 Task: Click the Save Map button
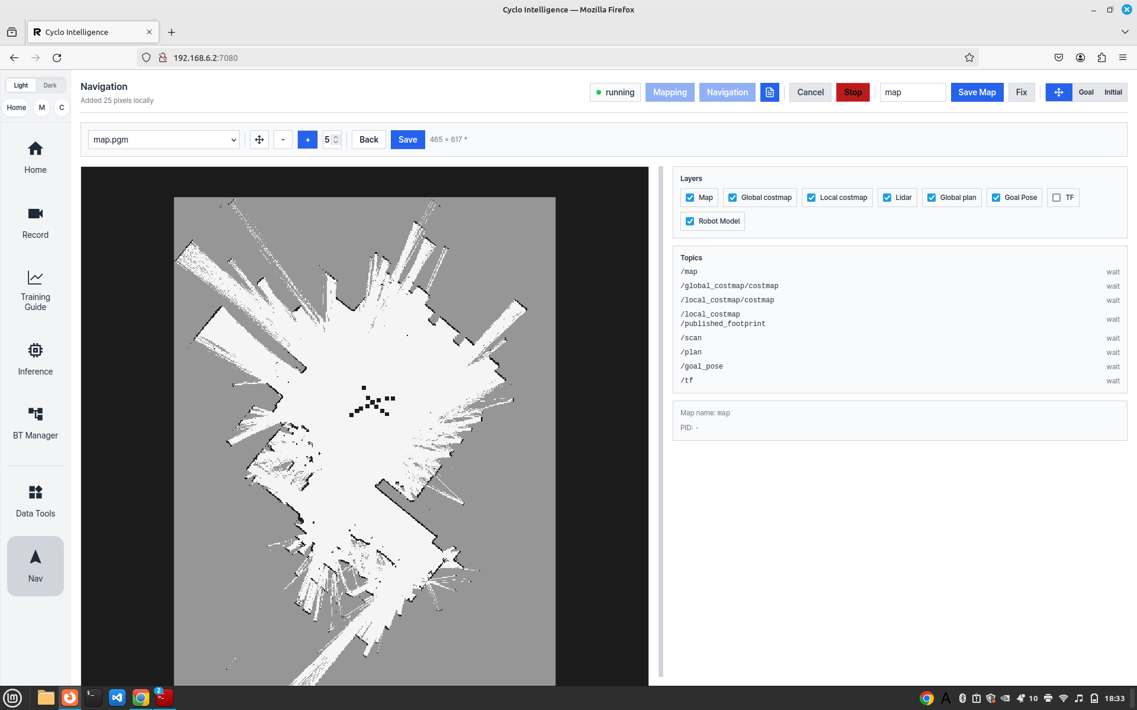[977, 92]
